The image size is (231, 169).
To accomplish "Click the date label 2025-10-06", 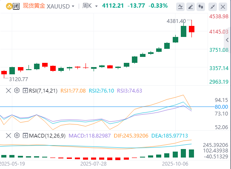I will [175, 164].
